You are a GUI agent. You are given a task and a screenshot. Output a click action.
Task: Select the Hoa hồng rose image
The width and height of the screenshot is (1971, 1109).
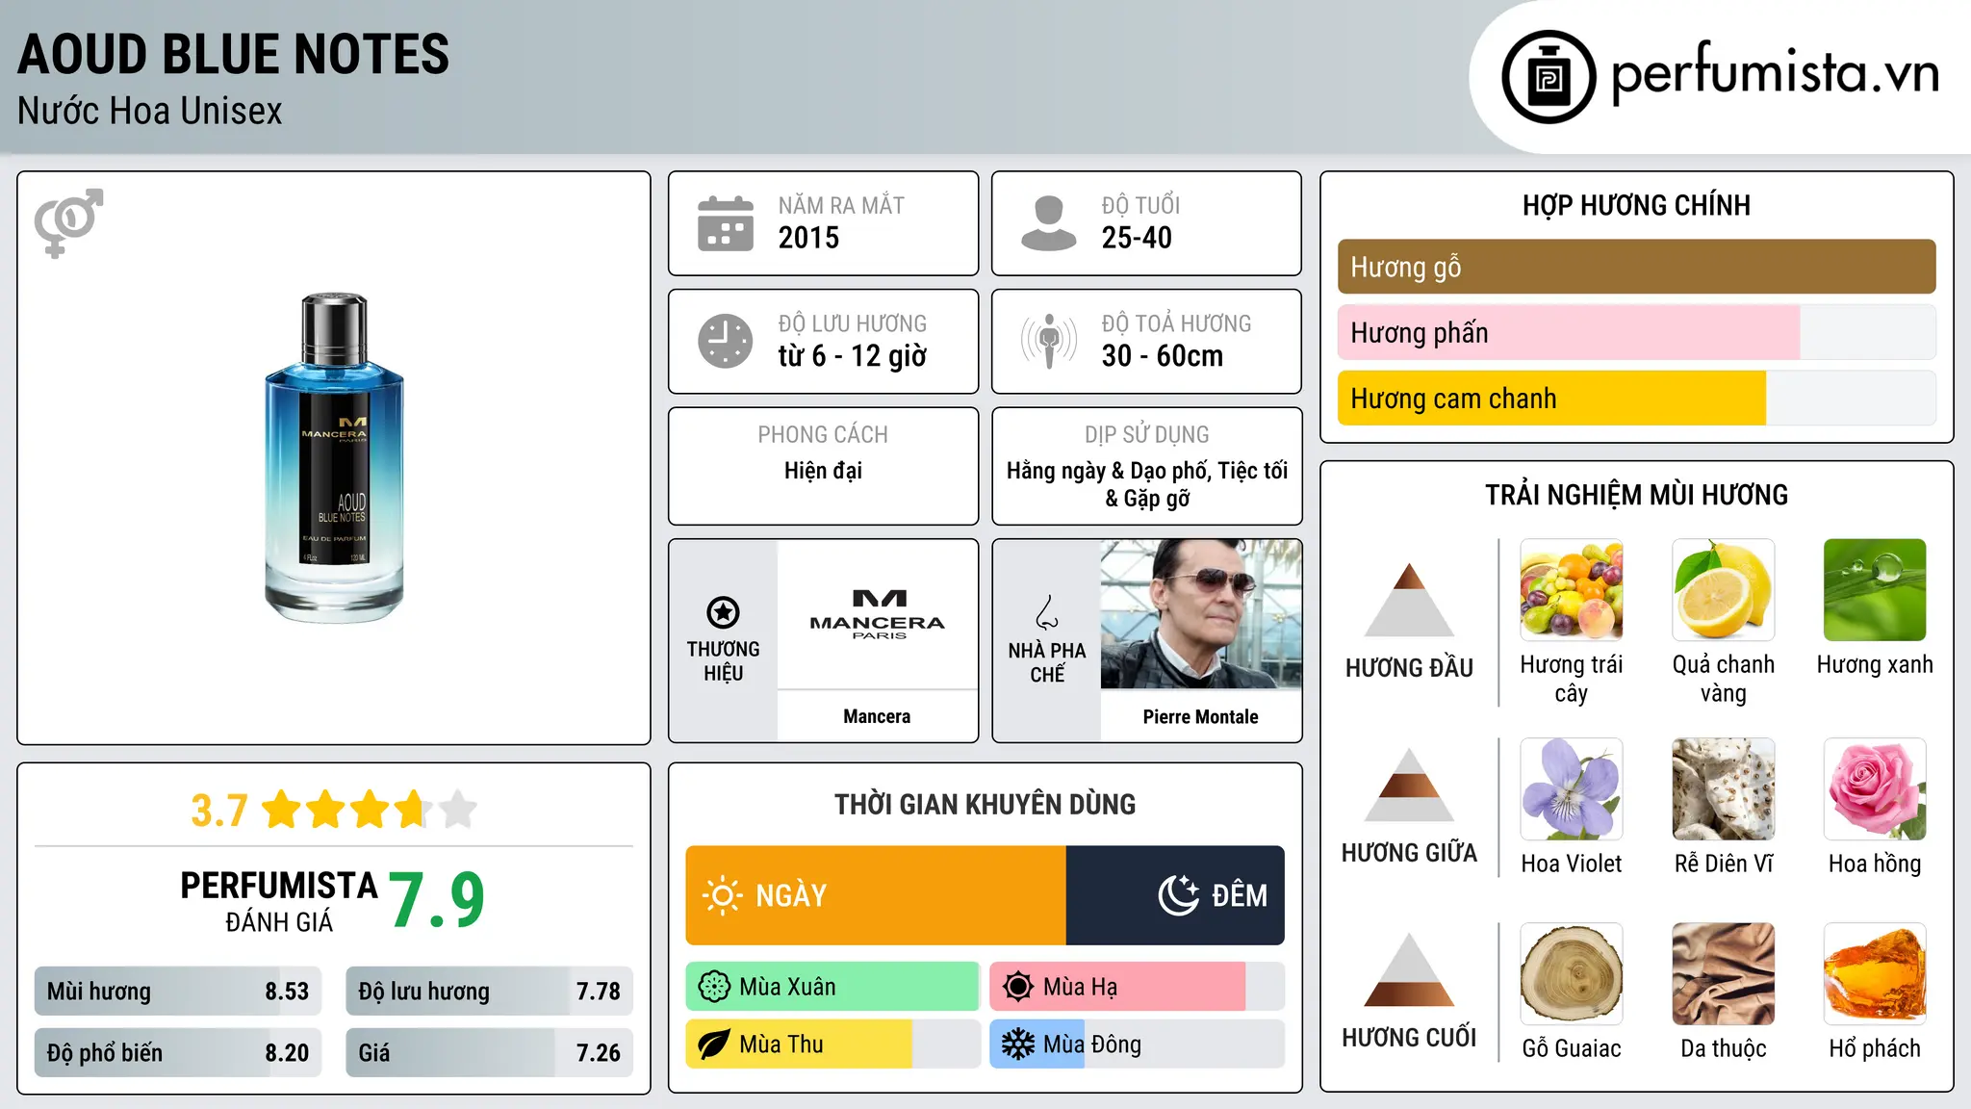pyautogui.click(x=1875, y=789)
